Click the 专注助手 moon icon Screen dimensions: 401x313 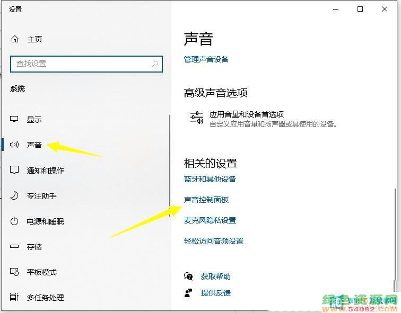14,195
